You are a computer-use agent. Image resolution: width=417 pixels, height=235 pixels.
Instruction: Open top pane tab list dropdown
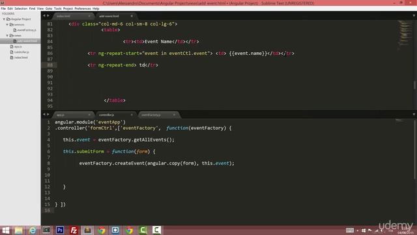[x=414, y=16]
